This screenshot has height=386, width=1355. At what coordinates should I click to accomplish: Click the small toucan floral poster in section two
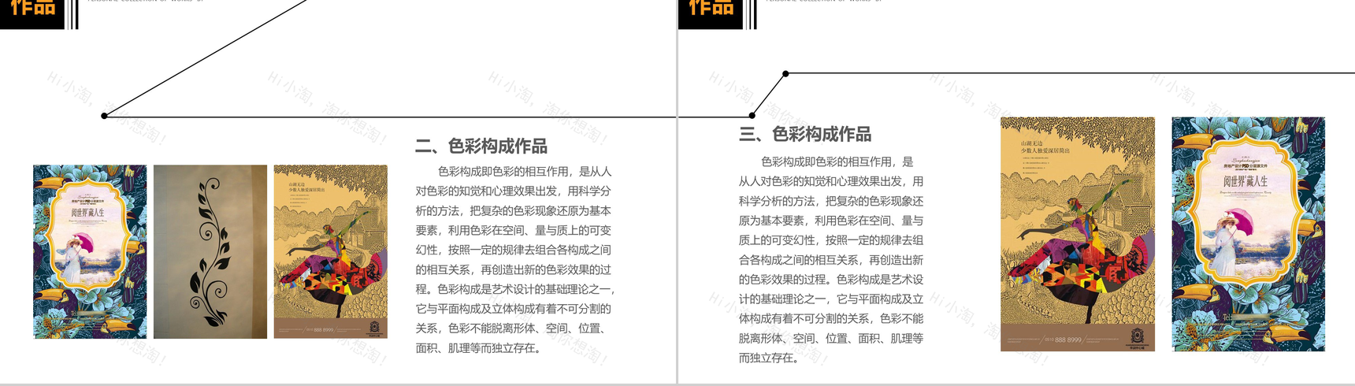(x=90, y=251)
